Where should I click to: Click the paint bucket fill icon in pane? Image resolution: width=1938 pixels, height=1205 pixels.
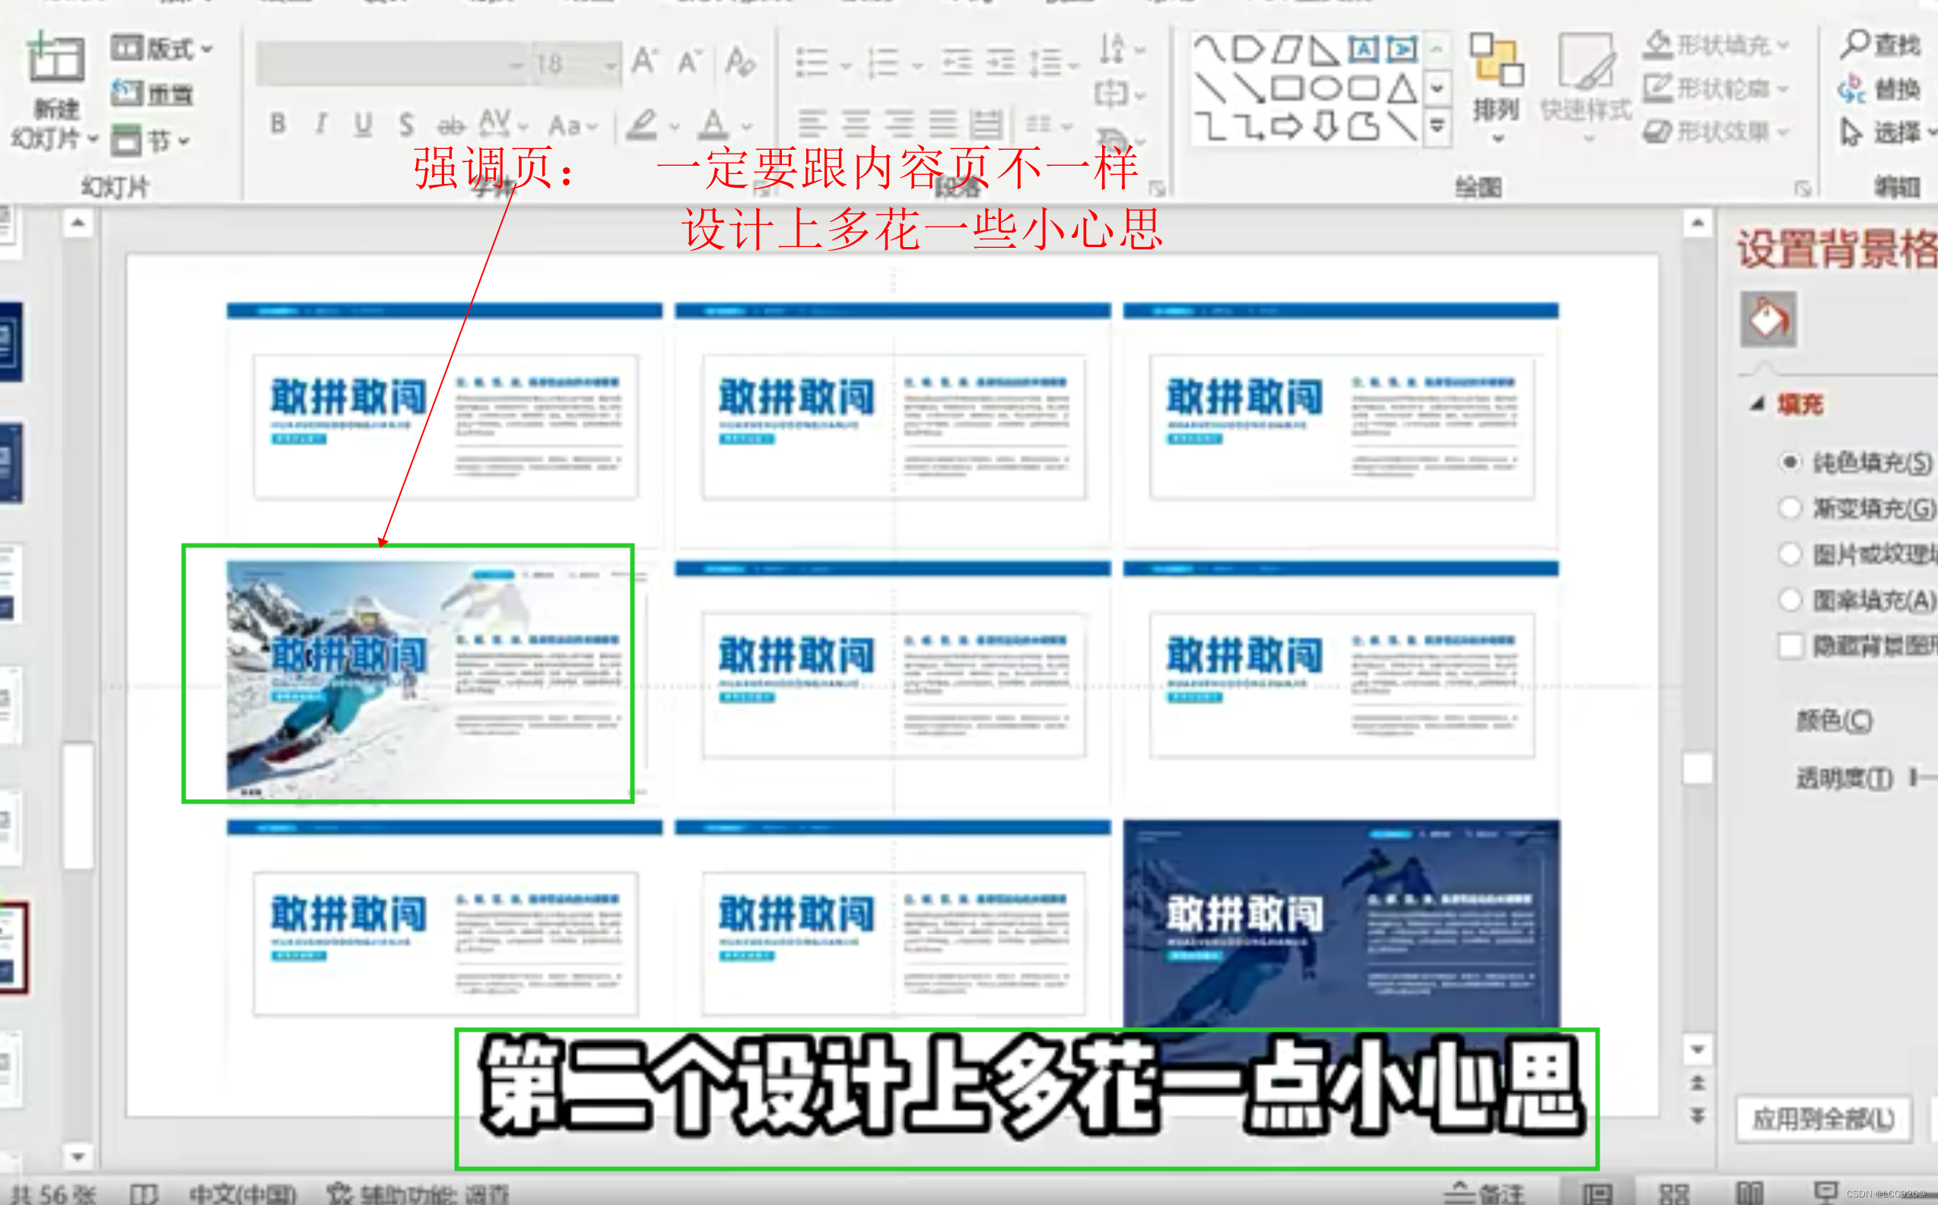click(1768, 319)
